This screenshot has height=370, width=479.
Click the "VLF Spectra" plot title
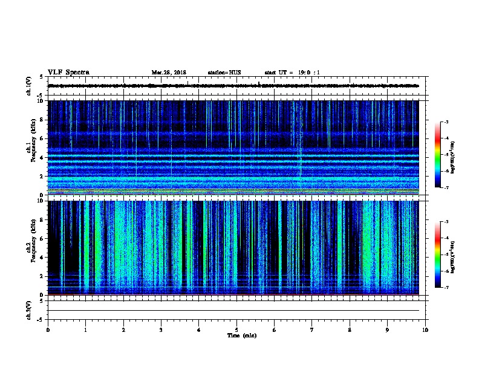pos(68,73)
